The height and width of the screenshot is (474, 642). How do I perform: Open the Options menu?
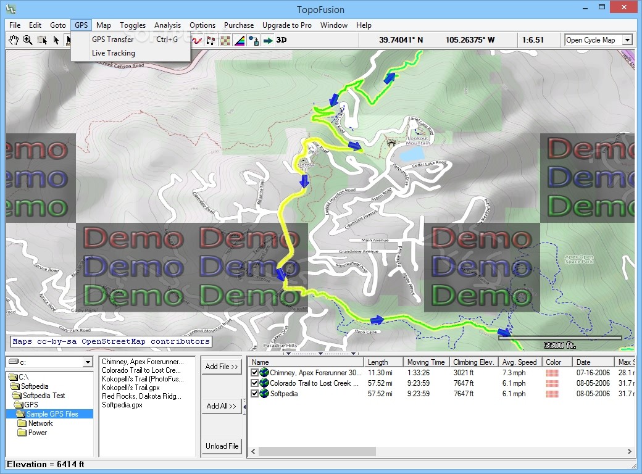tap(202, 25)
